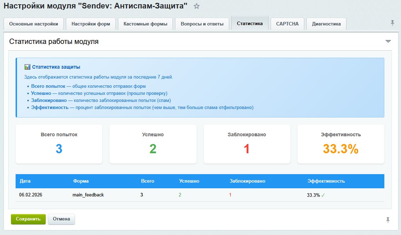The image size is (401, 235).
Task: Select the Всего попыток statistic card
Action: (x=59, y=144)
